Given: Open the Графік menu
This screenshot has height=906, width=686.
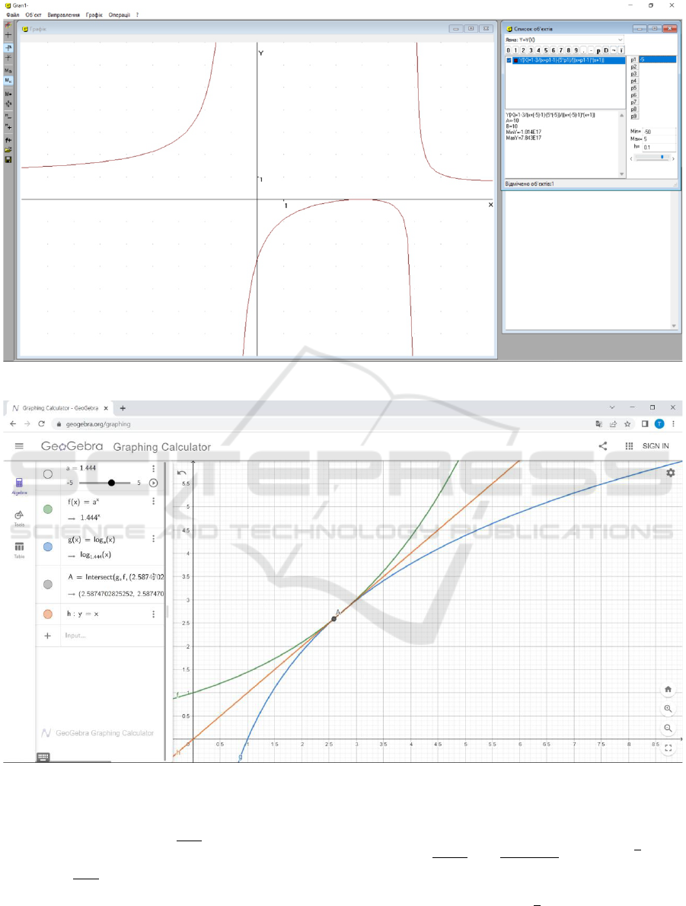Looking at the screenshot, I should 94,14.
